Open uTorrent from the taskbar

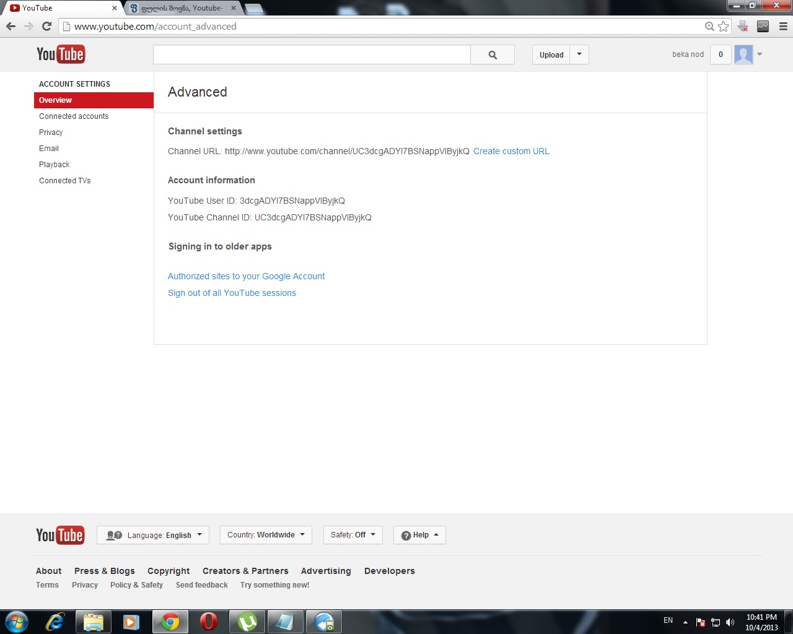click(x=247, y=622)
